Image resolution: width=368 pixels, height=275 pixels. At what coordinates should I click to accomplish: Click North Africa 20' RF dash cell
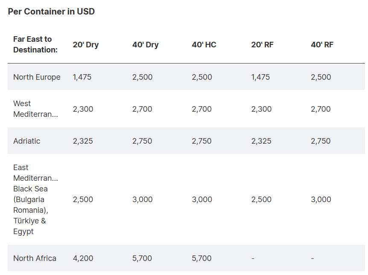[253, 258]
